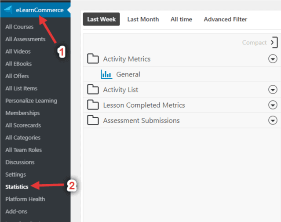
Task: Open Statistics in the sidebar menu
Action: 17,187
